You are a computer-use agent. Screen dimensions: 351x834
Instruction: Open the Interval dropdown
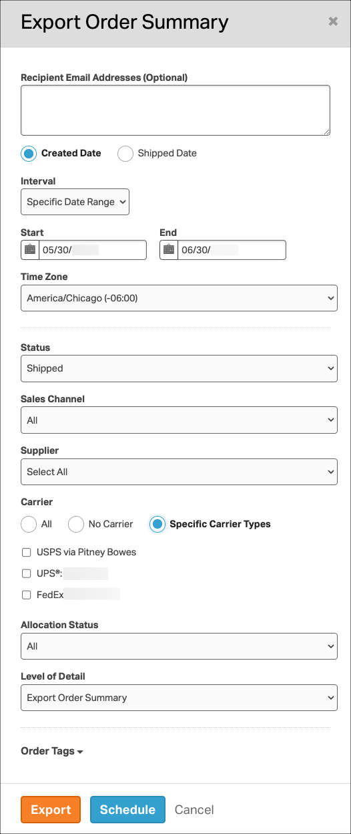(75, 202)
